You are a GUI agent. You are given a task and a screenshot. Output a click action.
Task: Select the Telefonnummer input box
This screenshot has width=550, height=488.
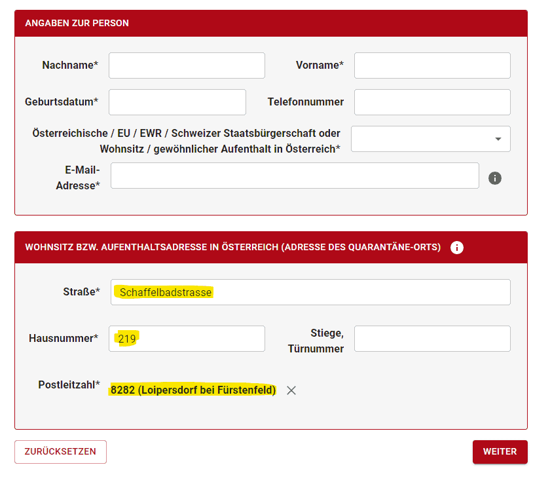pos(432,102)
